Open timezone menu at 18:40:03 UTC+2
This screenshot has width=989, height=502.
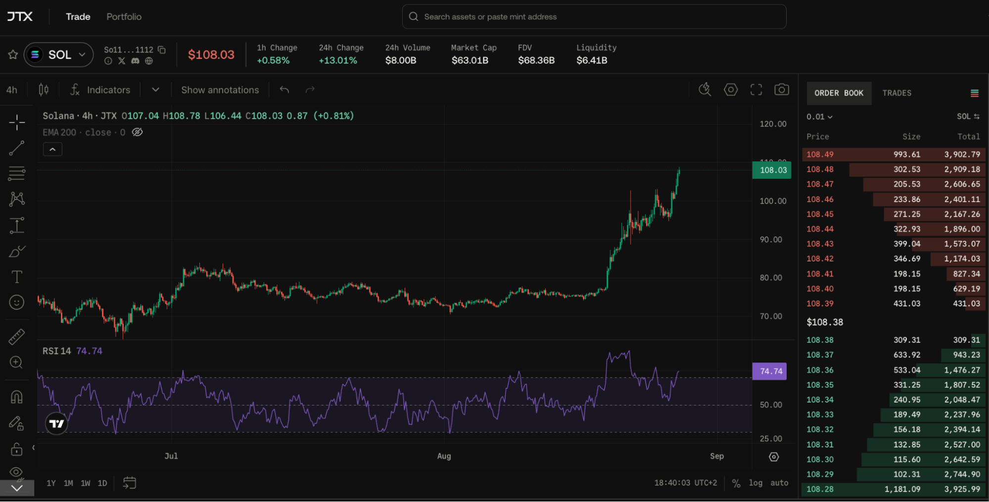coord(685,483)
